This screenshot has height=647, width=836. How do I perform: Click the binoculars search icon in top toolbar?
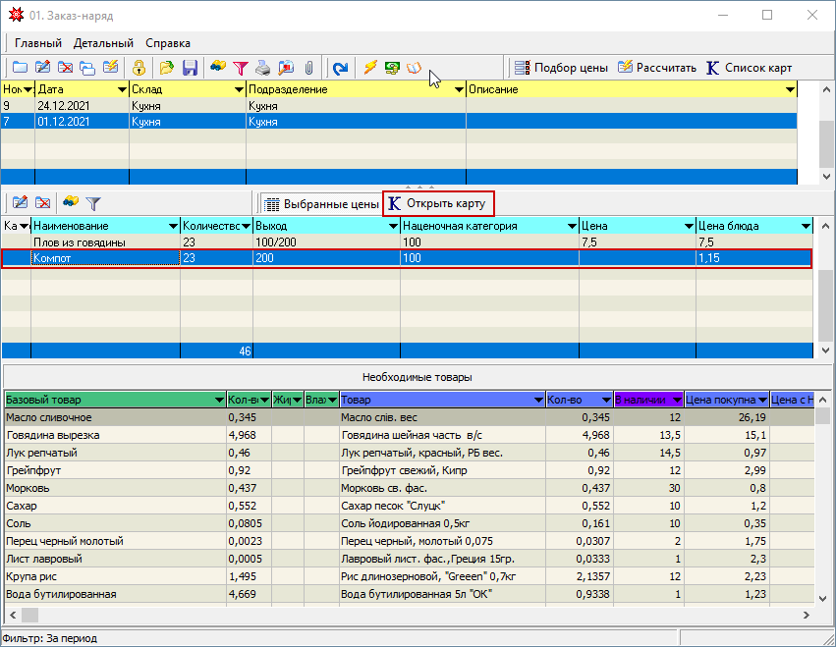tap(218, 69)
